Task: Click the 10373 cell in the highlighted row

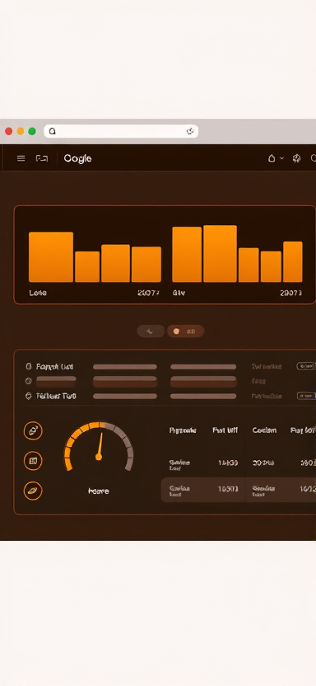Action: (228, 489)
